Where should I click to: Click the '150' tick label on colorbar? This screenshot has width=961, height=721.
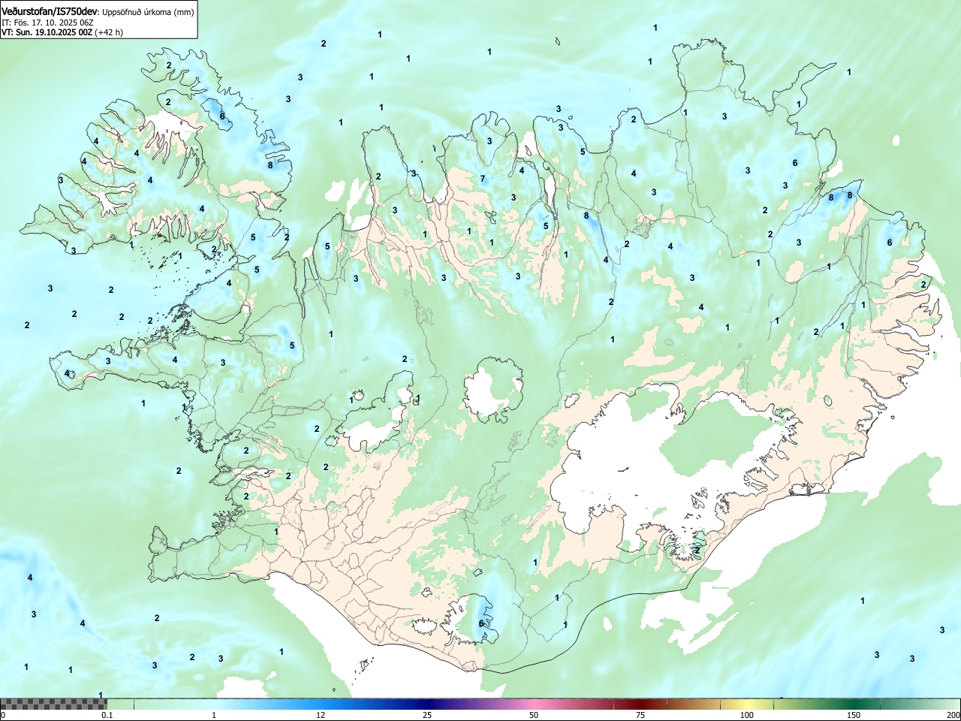[854, 715]
